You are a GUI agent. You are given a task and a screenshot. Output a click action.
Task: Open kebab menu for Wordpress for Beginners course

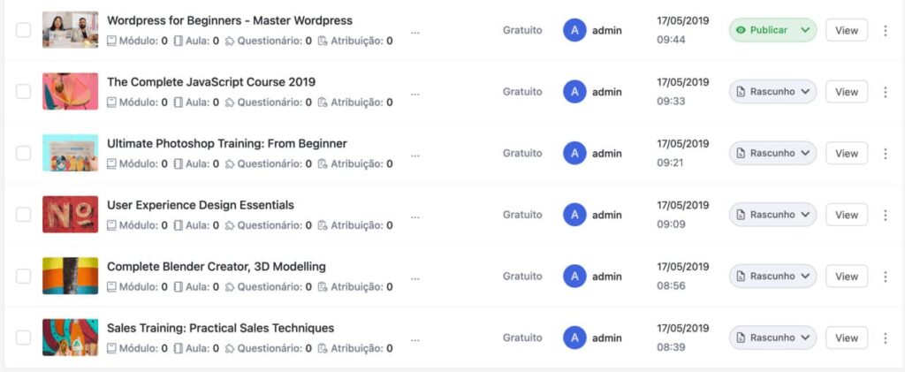coord(886,30)
